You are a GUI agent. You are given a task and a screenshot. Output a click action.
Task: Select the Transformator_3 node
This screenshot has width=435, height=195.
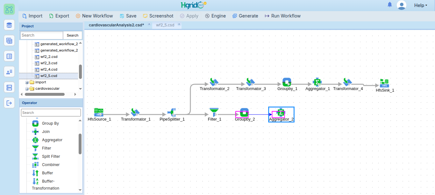251,84
